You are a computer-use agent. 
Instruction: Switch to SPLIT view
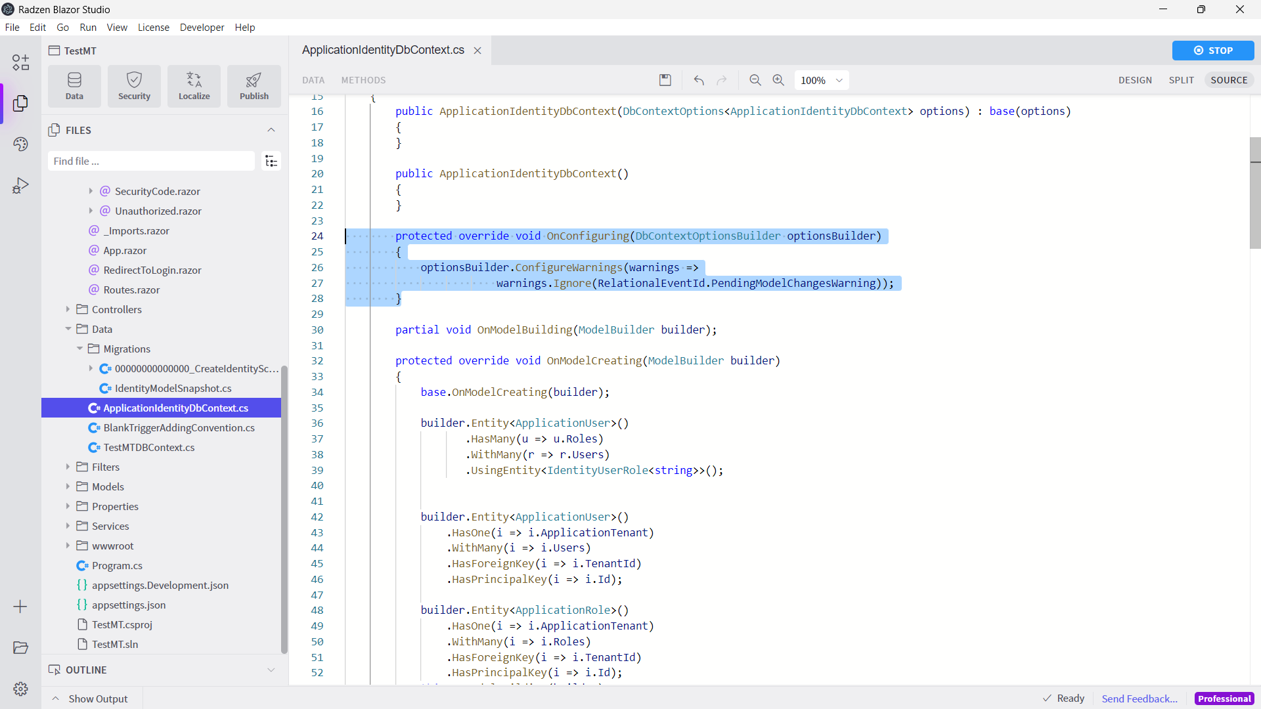1181,80
